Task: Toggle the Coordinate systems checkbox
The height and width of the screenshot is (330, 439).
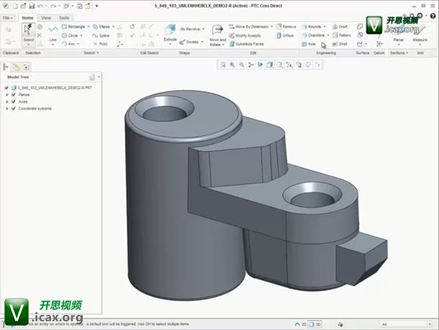Action: pos(14,109)
